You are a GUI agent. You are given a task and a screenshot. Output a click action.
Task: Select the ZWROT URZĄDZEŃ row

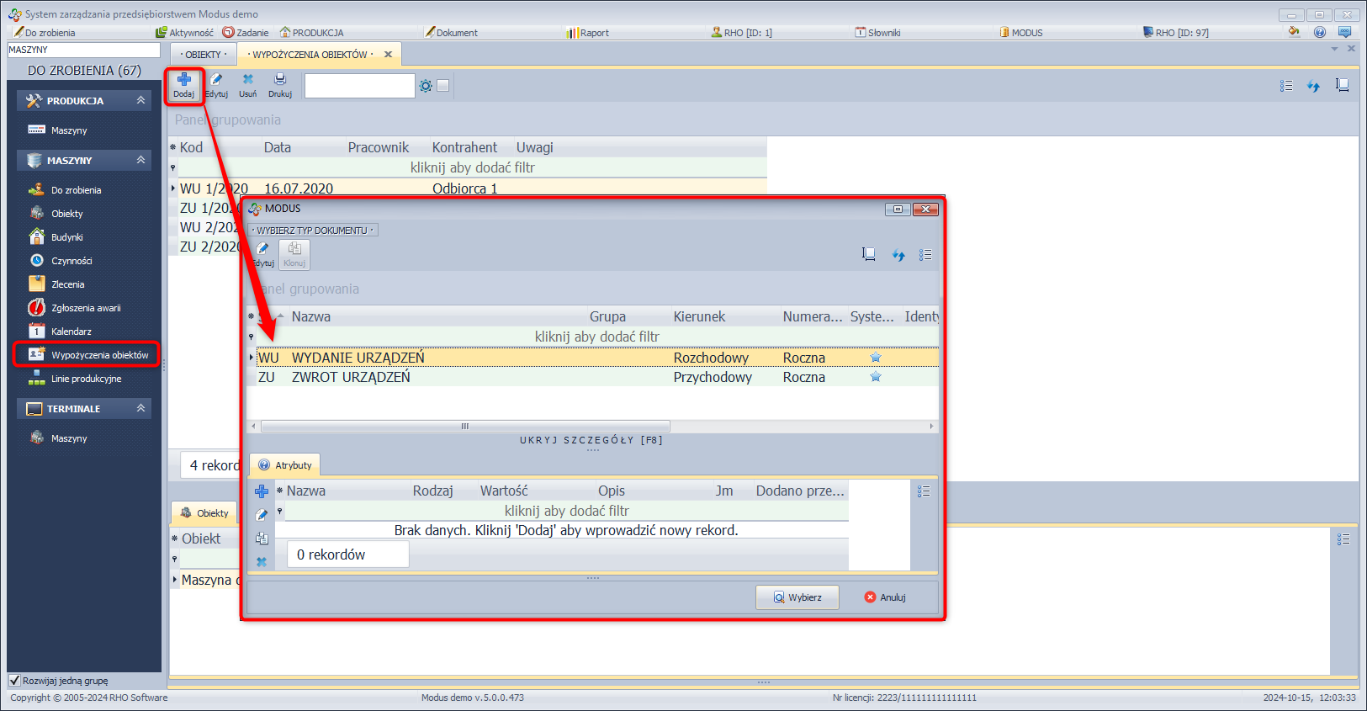click(351, 377)
